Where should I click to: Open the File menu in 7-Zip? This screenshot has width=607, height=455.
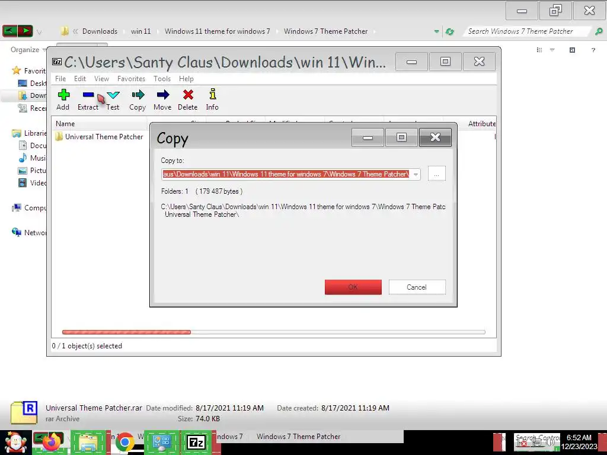pyautogui.click(x=60, y=79)
